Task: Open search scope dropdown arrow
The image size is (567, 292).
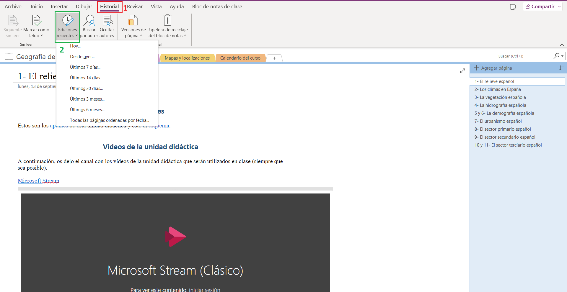Action: coord(563,56)
